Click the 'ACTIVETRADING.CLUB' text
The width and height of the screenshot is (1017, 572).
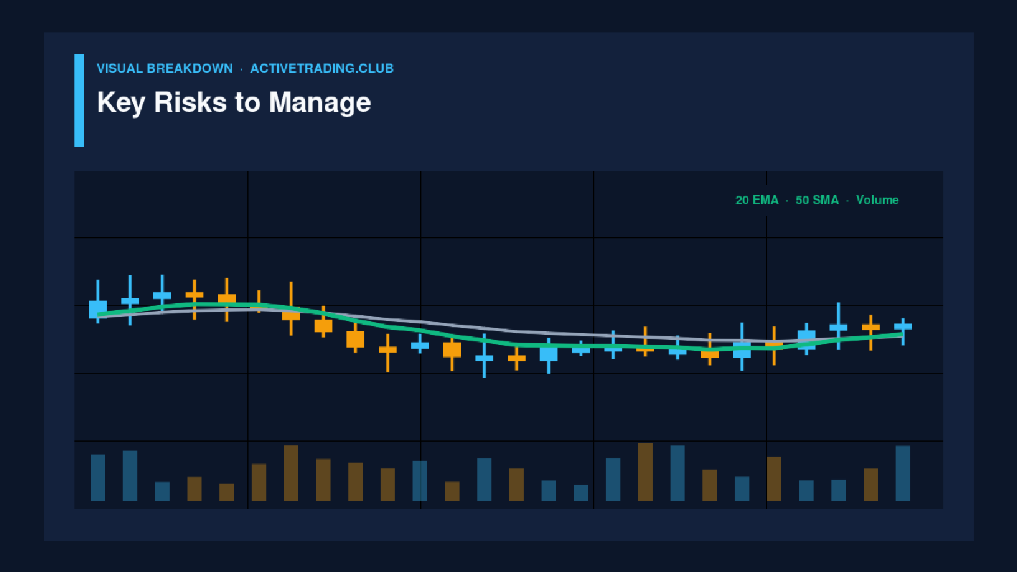click(322, 69)
